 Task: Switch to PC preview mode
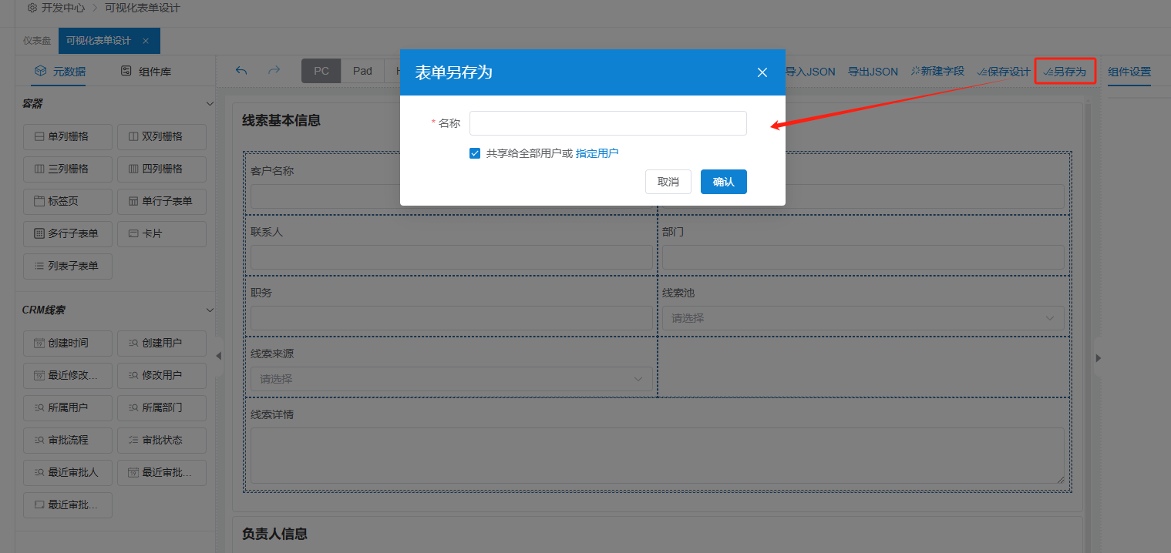321,71
